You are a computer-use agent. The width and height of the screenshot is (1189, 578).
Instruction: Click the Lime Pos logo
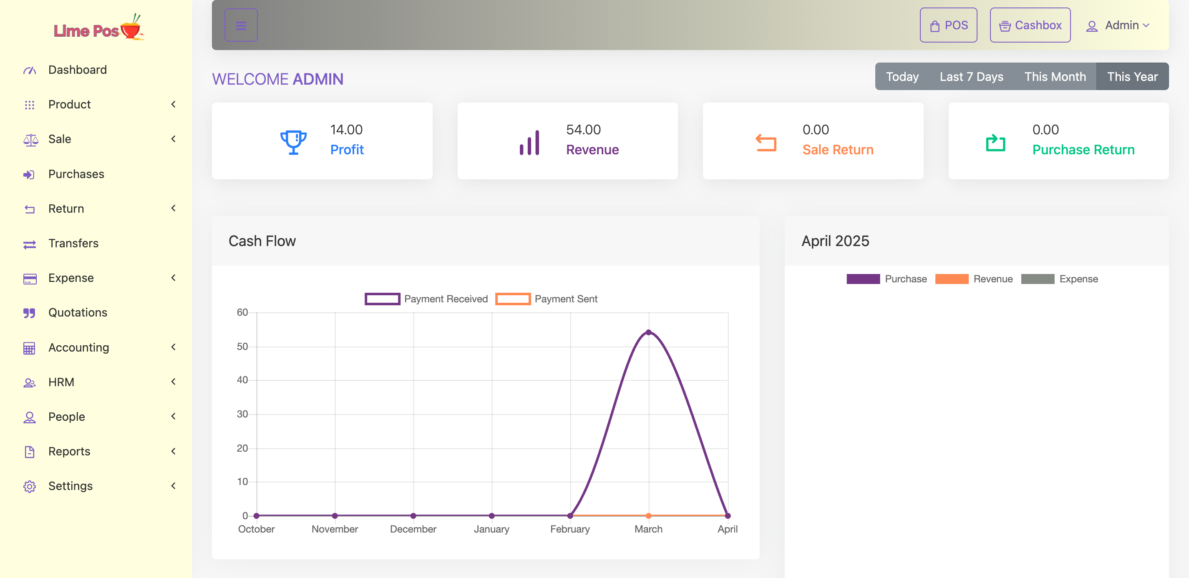tap(99, 27)
